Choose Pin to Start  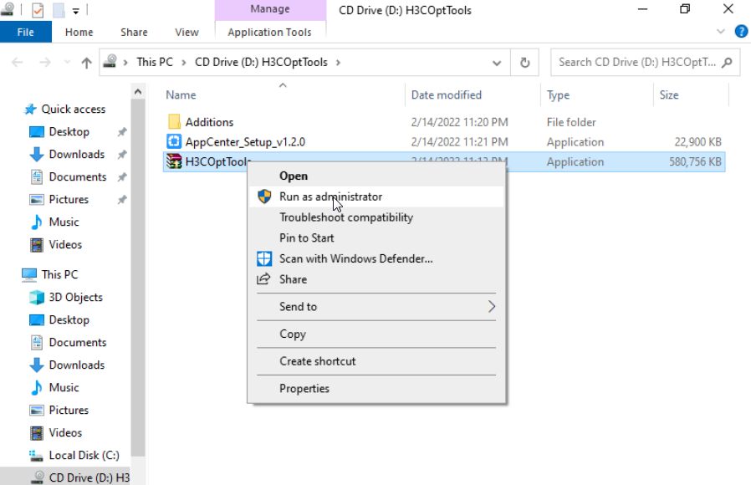pos(376,238)
